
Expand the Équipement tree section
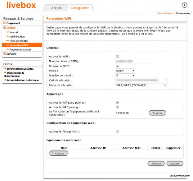(x=5, y=23)
